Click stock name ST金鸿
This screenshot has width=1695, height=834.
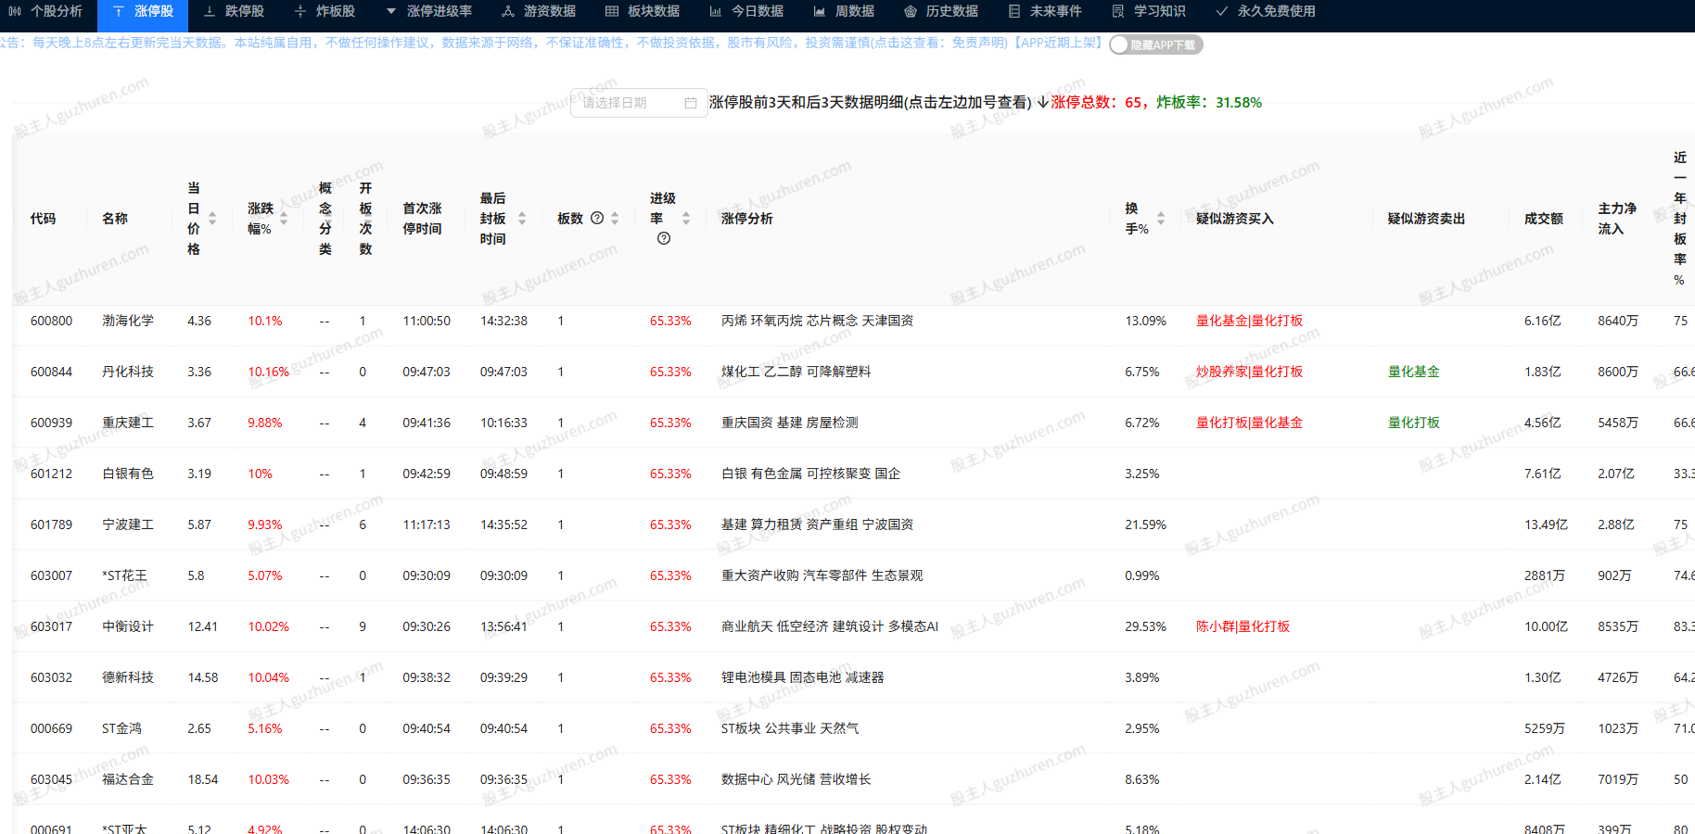[121, 728]
